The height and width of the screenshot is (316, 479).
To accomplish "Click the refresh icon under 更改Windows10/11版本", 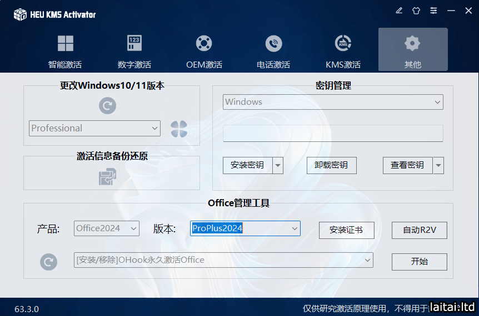I will [x=107, y=106].
